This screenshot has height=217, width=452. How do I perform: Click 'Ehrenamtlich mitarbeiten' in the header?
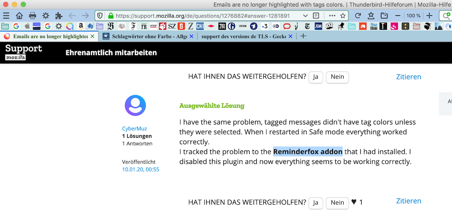point(111,53)
